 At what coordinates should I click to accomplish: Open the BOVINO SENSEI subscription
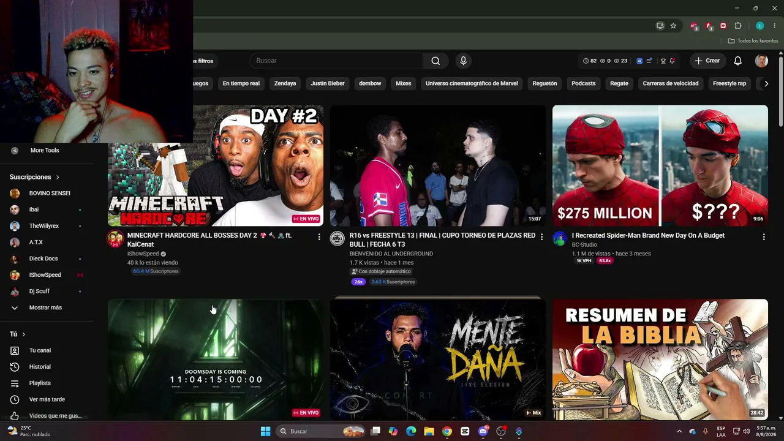(x=50, y=194)
